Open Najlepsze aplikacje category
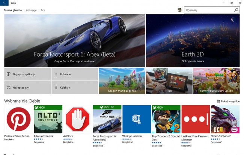Image resolution: width=244 pixels, height=155 pixels. pos(27,74)
